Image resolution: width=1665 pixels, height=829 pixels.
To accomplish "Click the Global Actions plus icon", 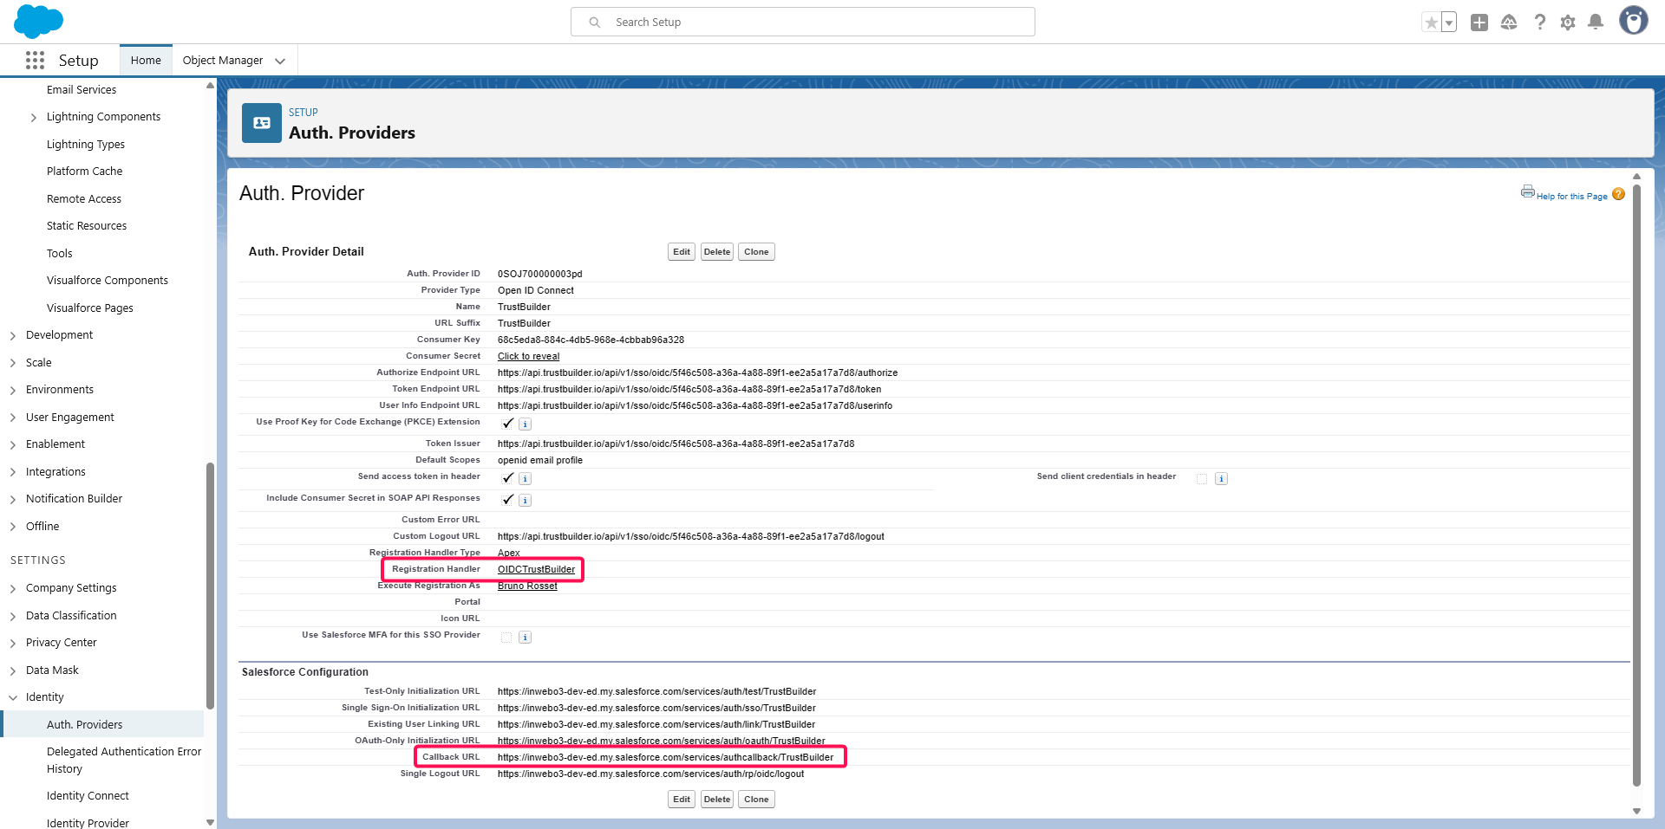I will (x=1479, y=23).
